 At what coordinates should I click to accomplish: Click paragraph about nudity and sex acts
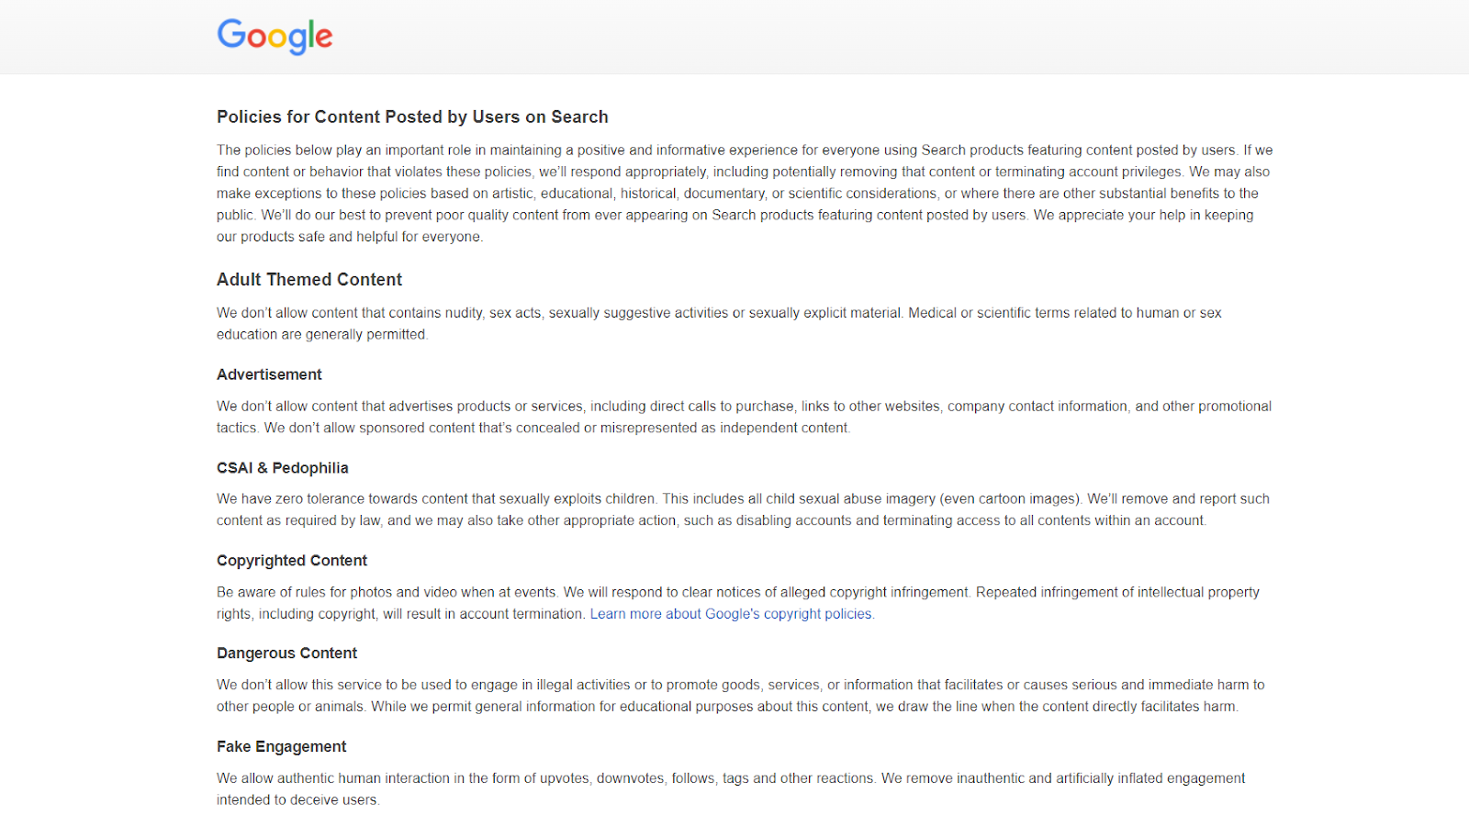pos(719,323)
